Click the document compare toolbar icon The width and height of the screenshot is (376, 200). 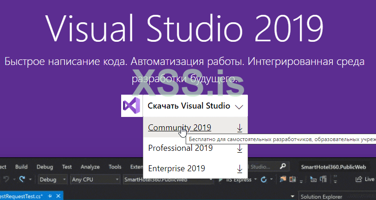(x=292, y=179)
